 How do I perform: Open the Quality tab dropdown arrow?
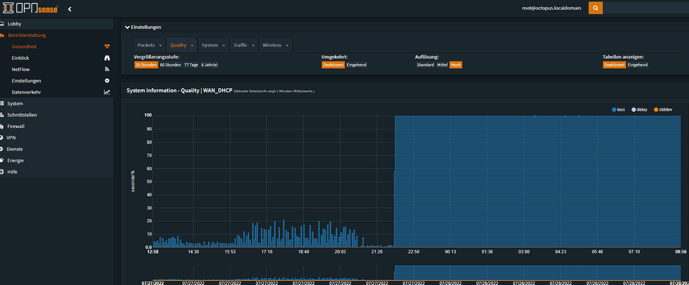(192, 45)
